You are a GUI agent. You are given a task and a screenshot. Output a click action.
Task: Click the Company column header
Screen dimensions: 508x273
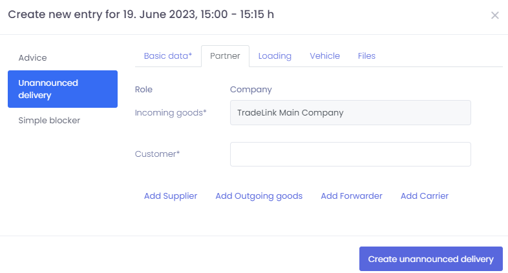coord(251,90)
